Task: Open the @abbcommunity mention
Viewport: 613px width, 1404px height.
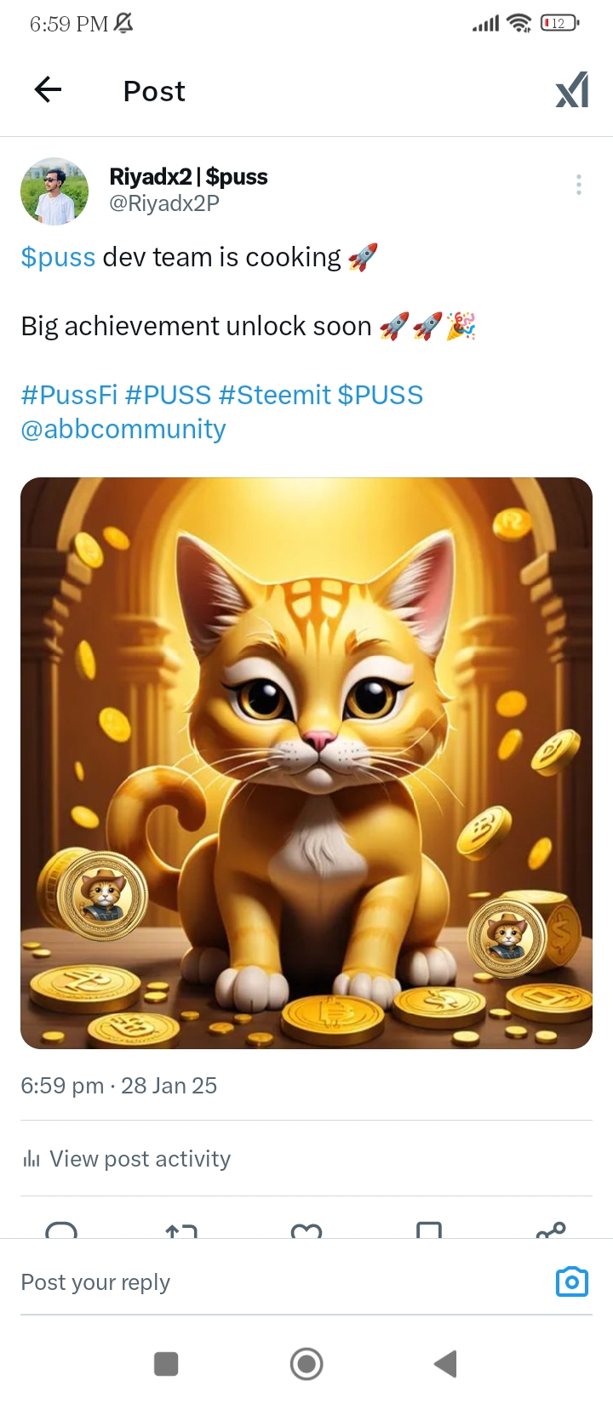Action: click(123, 429)
